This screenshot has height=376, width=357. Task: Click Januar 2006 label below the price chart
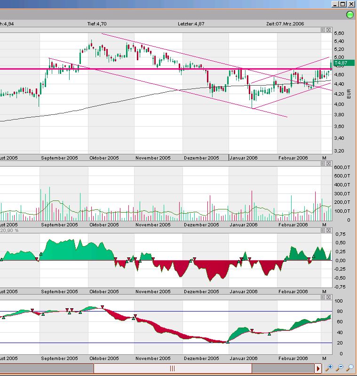click(244, 158)
